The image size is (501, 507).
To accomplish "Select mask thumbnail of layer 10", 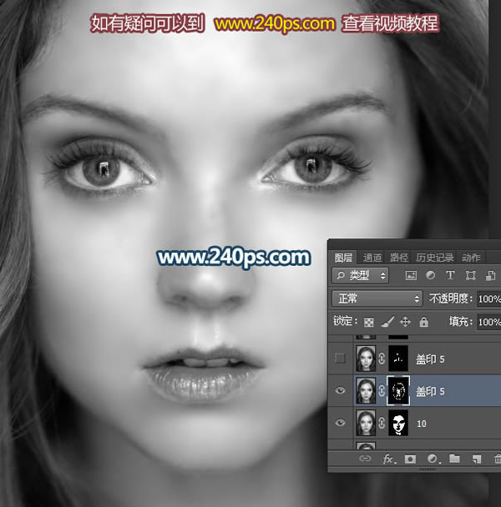I will (398, 423).
